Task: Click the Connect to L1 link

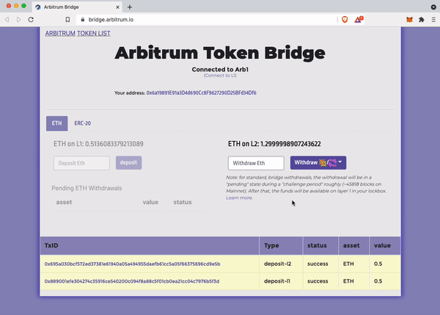Action: [220, 76]
